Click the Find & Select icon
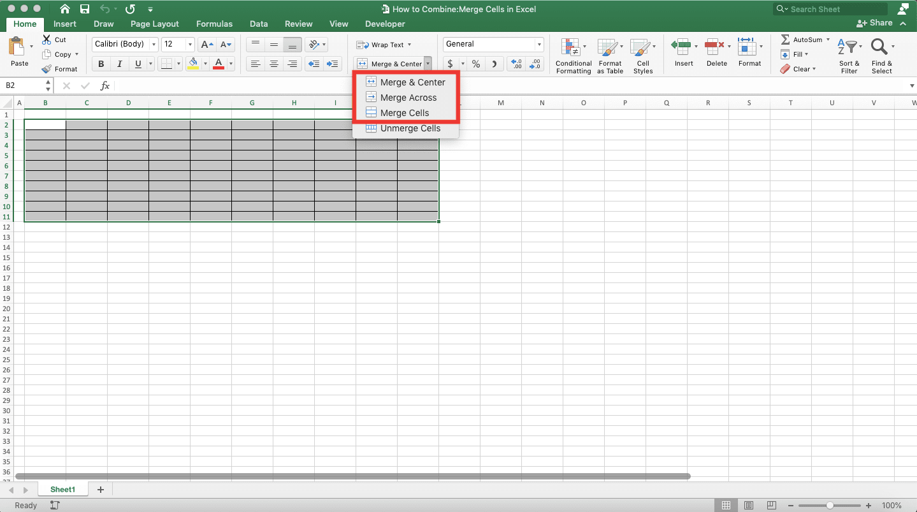 (881, 54)
